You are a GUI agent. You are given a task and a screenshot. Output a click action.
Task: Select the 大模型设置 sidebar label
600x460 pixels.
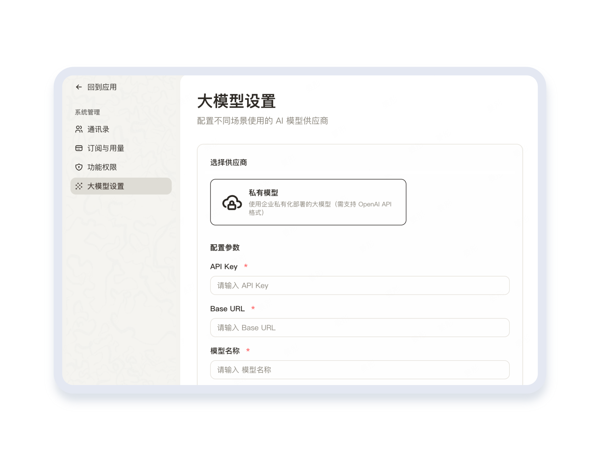point(106,186)
